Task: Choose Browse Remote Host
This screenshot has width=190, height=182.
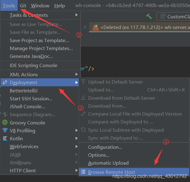Action: pos(134,172)
